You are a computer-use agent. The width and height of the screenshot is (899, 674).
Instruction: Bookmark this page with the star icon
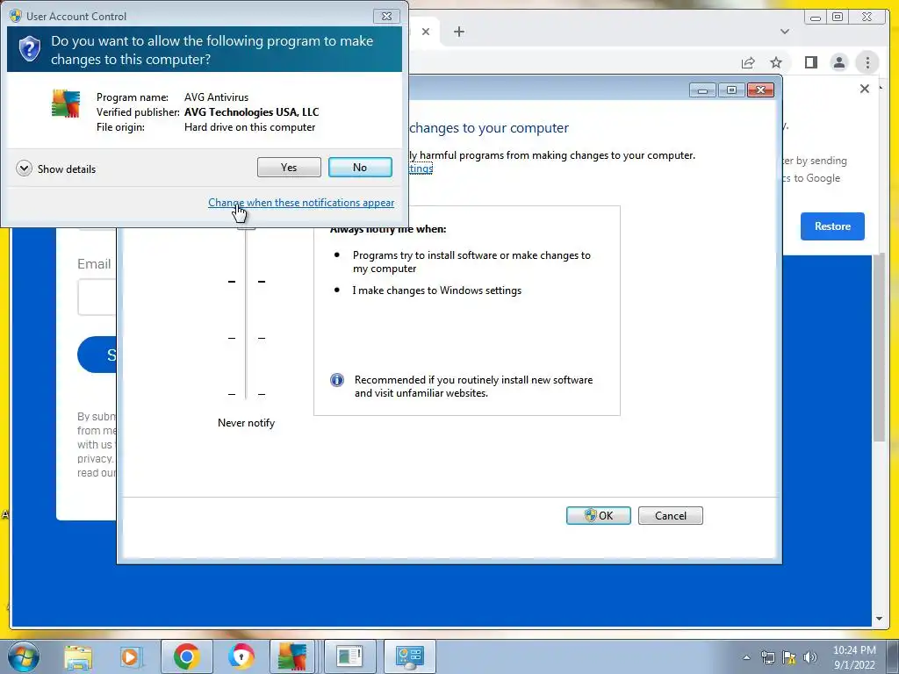point(776,62)
